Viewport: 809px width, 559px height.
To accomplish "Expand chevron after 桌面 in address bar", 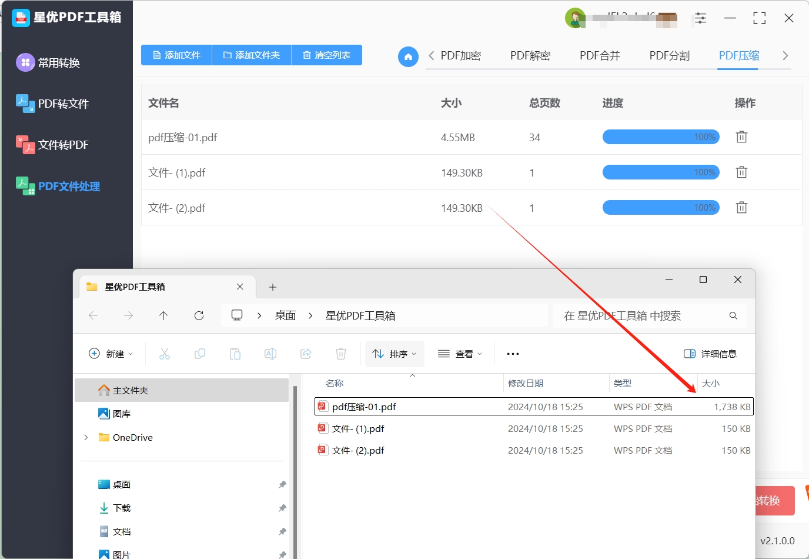I will coord(310,316).
